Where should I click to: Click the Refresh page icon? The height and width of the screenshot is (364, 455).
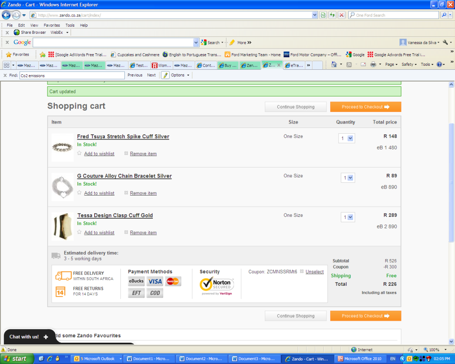[332, 15]
